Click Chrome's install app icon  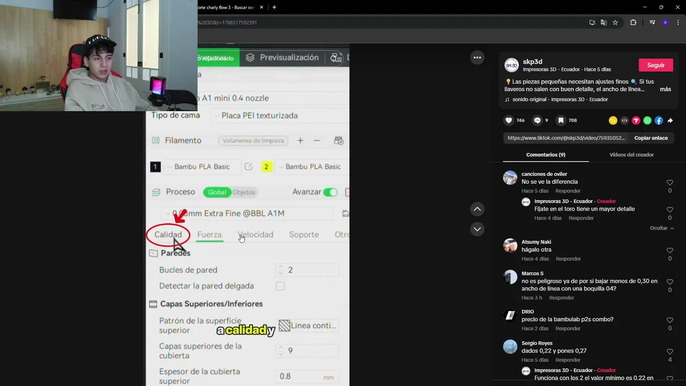592,23
